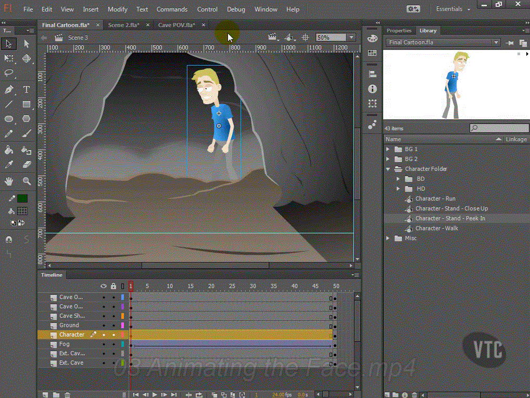
Task: Click New Layer icon in timeline
Action: coord(45,395)
